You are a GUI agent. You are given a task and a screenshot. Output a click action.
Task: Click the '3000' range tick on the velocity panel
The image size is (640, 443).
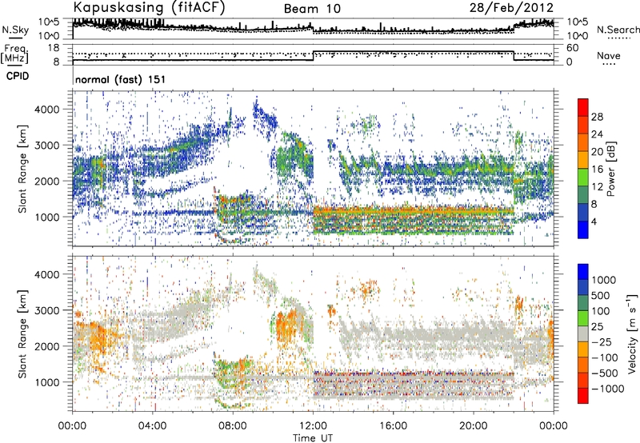47,310
